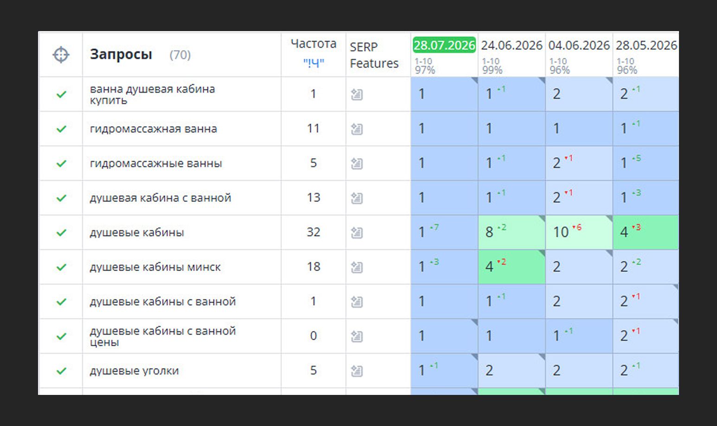Expand corner triangle on position 8 cell
The width and height of the screenshot is (717, 426).
[542, 219]
